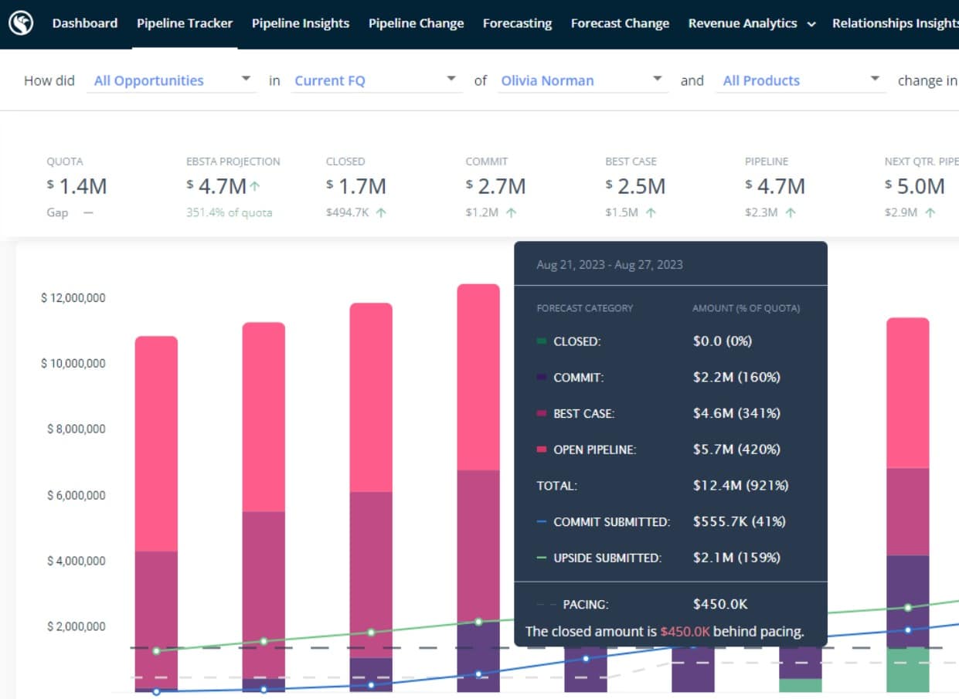The image size is (959, 699).
Task: Click the red $450.0K behind pacing amount
Action: point(685,631)
